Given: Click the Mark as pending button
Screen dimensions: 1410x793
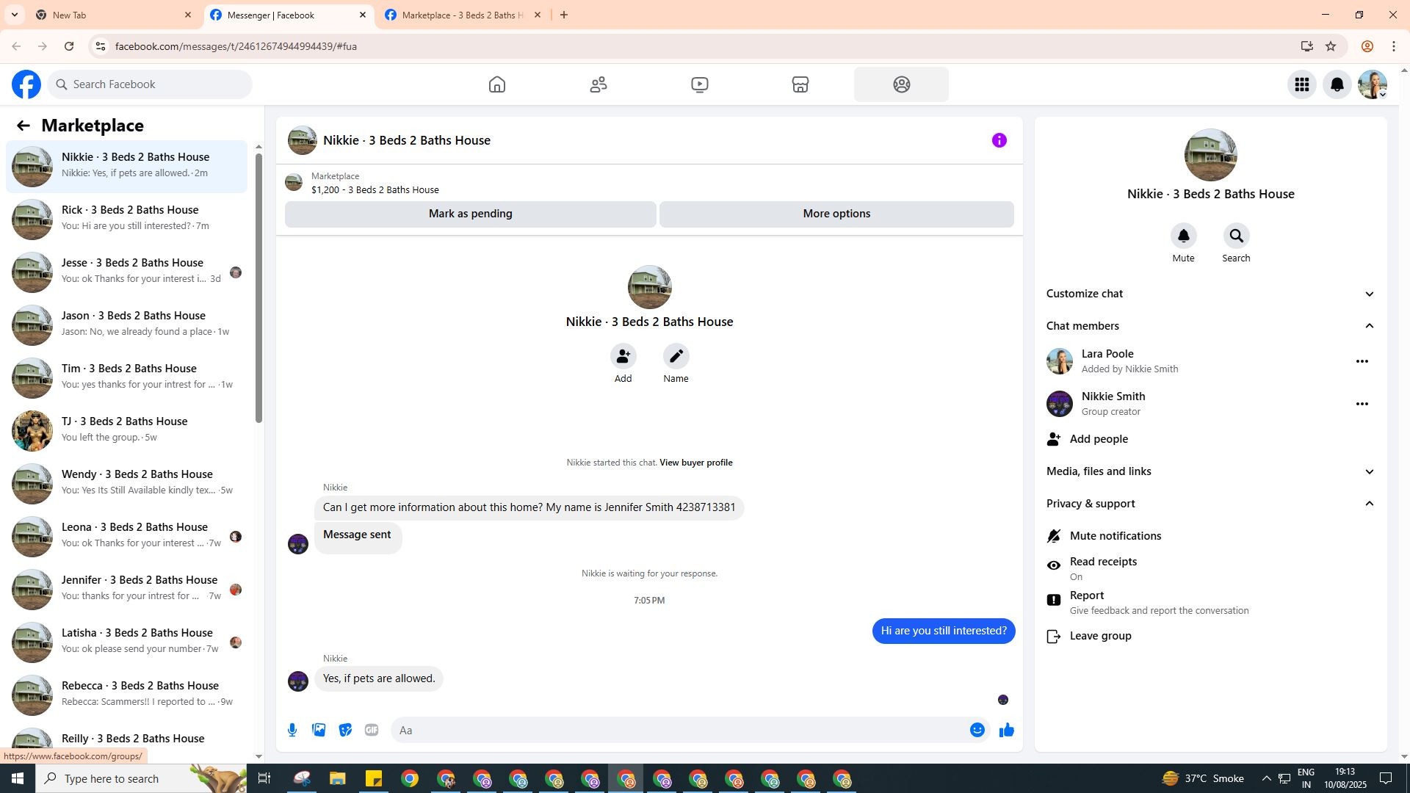Looking at the screenshot, I should pyautogui.click(x=470, y=214).
